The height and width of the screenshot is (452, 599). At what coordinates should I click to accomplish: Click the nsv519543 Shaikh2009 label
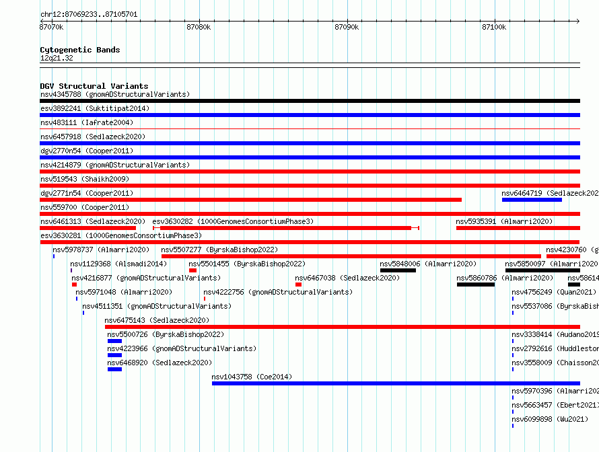[85, 179]
